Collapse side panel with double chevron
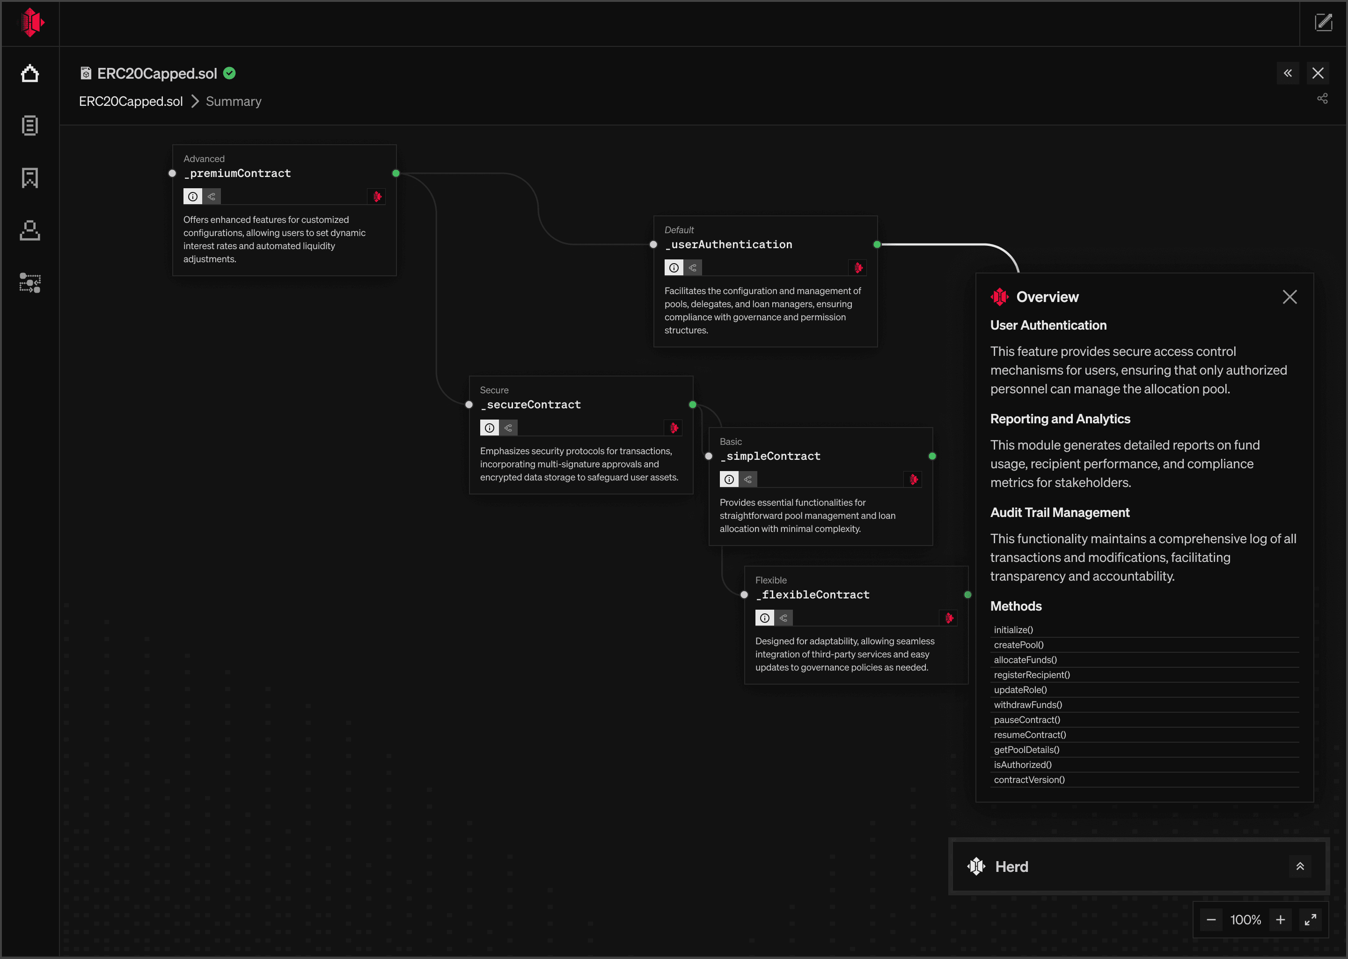The width and height of the screenshot is (1348, 959). (1287, 73)
